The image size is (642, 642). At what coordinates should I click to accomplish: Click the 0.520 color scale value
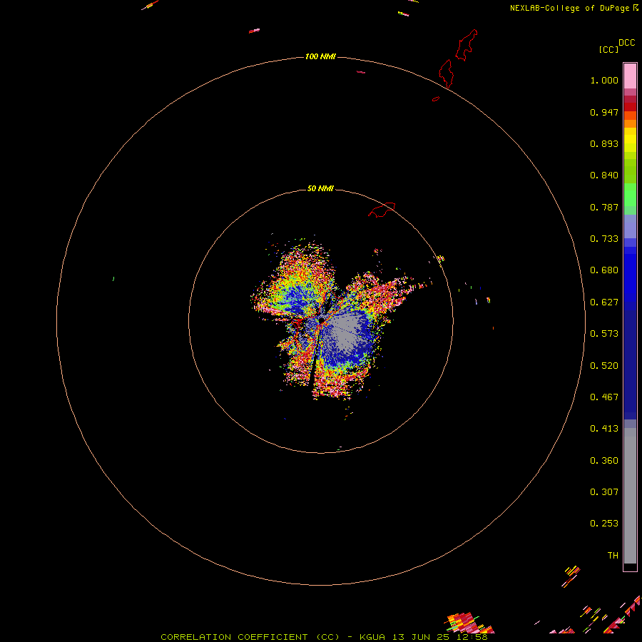pos(604,366)
